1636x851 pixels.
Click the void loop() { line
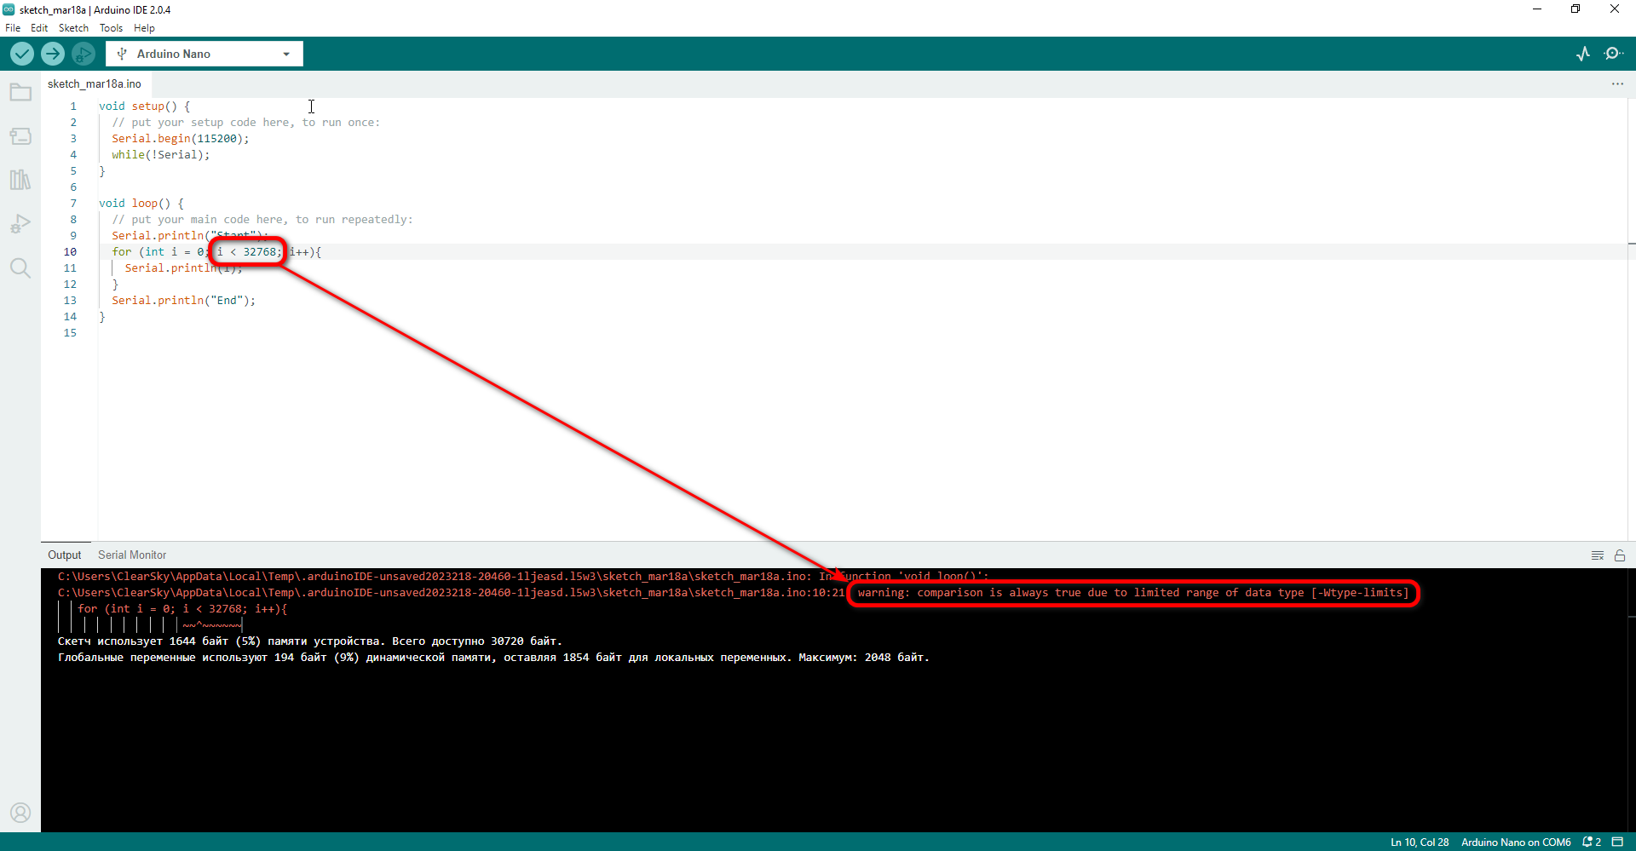click(x=141, y=204)
